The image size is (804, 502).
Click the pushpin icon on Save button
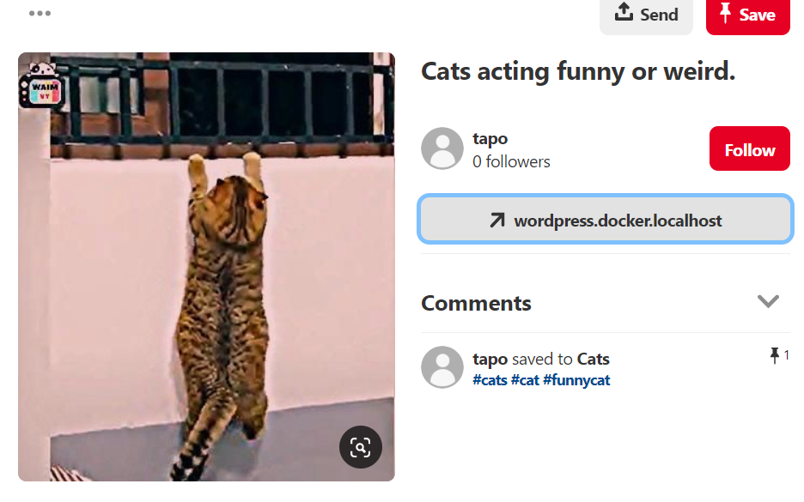pyautogui.click(x=725, y=13)
